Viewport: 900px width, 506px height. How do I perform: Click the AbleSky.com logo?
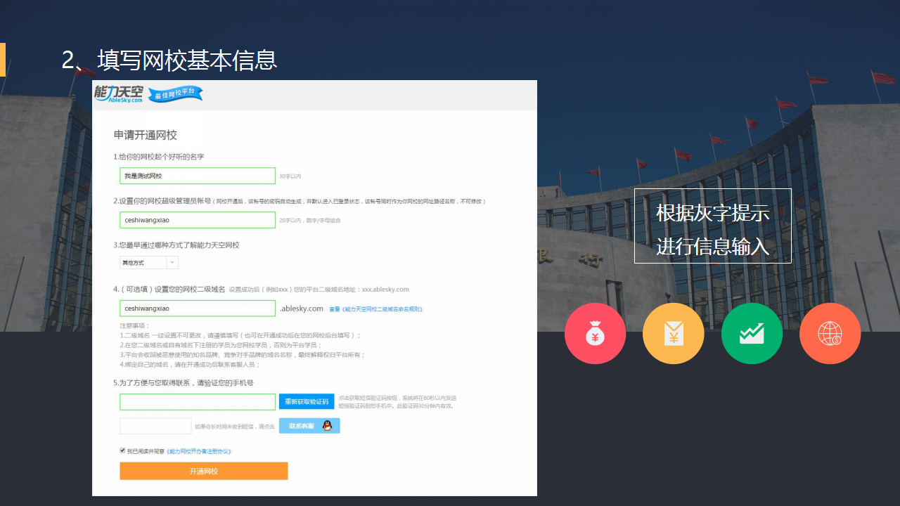tap(119, 94)
